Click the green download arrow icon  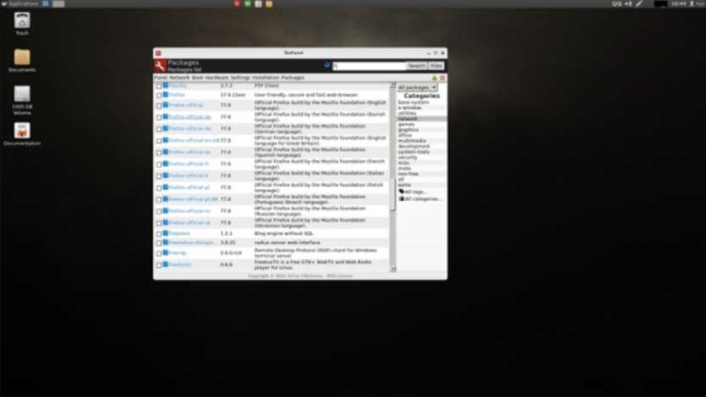click(434, 78)
